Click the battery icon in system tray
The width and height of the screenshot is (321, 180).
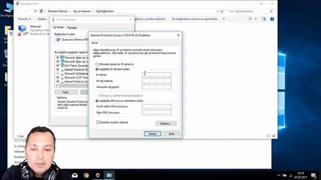284,175
